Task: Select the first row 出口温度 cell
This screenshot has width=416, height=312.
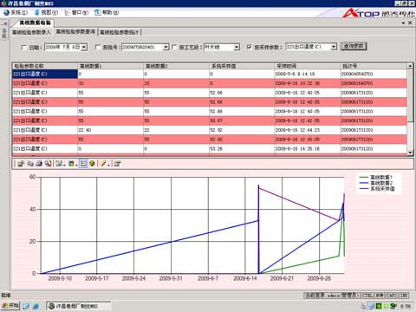Action: click(x=45, y=74)
